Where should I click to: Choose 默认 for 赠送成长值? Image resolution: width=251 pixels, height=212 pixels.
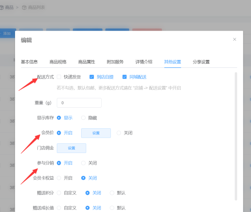click(x=112, y=208)
